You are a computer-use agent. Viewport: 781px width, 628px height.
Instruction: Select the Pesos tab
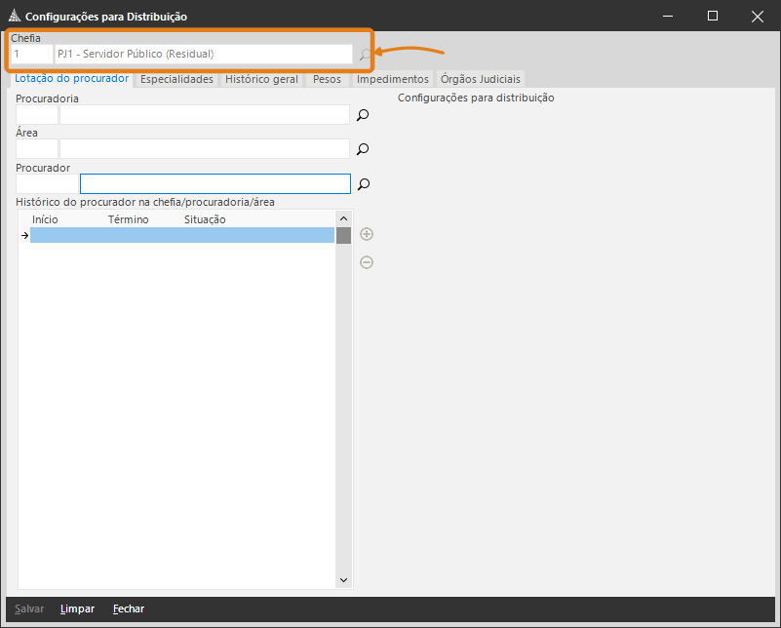[x=327, y=79]
